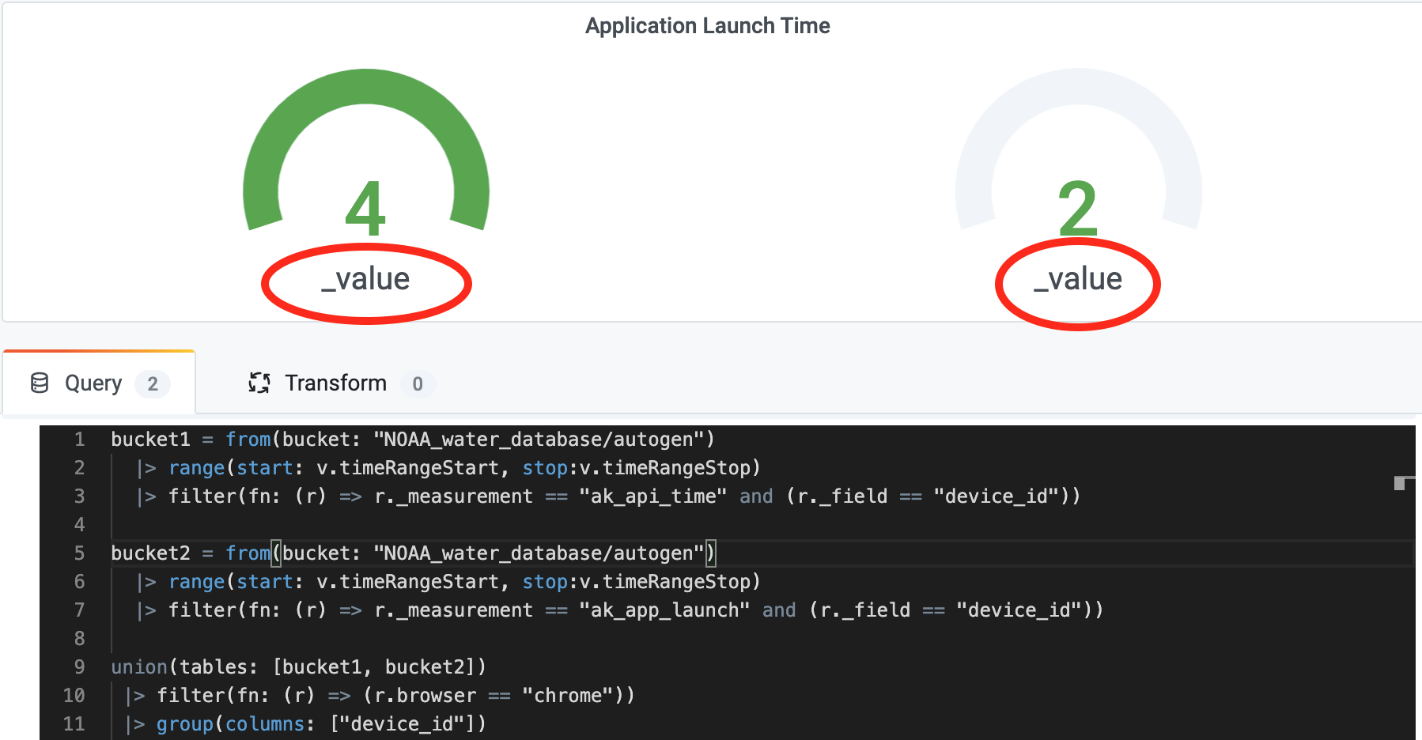This screenshot has height=740, width=1422.
Task: Click the empty grey gauge arc
Action: tap(1079, 87)
